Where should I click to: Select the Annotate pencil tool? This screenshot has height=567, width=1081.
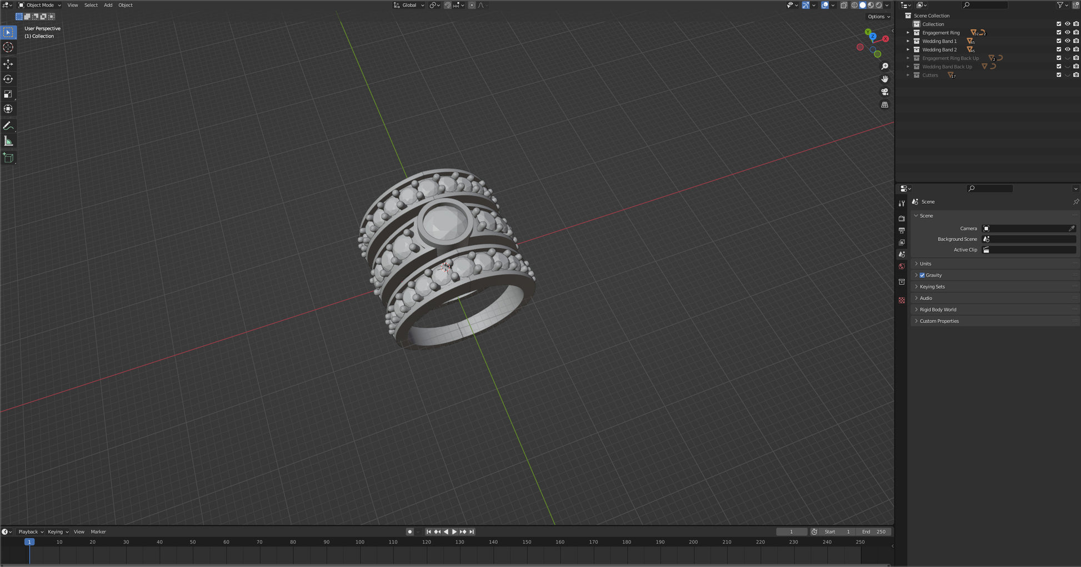click(x=8, y=126)
